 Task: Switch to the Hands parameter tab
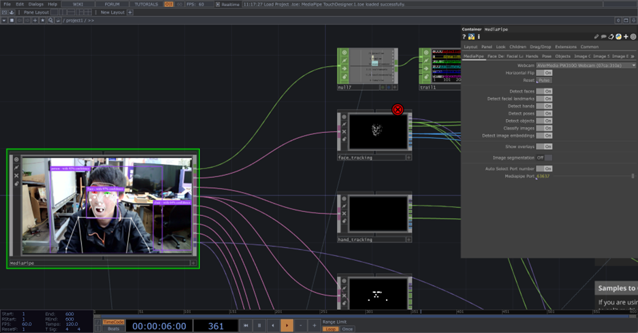tap(532, 57)
